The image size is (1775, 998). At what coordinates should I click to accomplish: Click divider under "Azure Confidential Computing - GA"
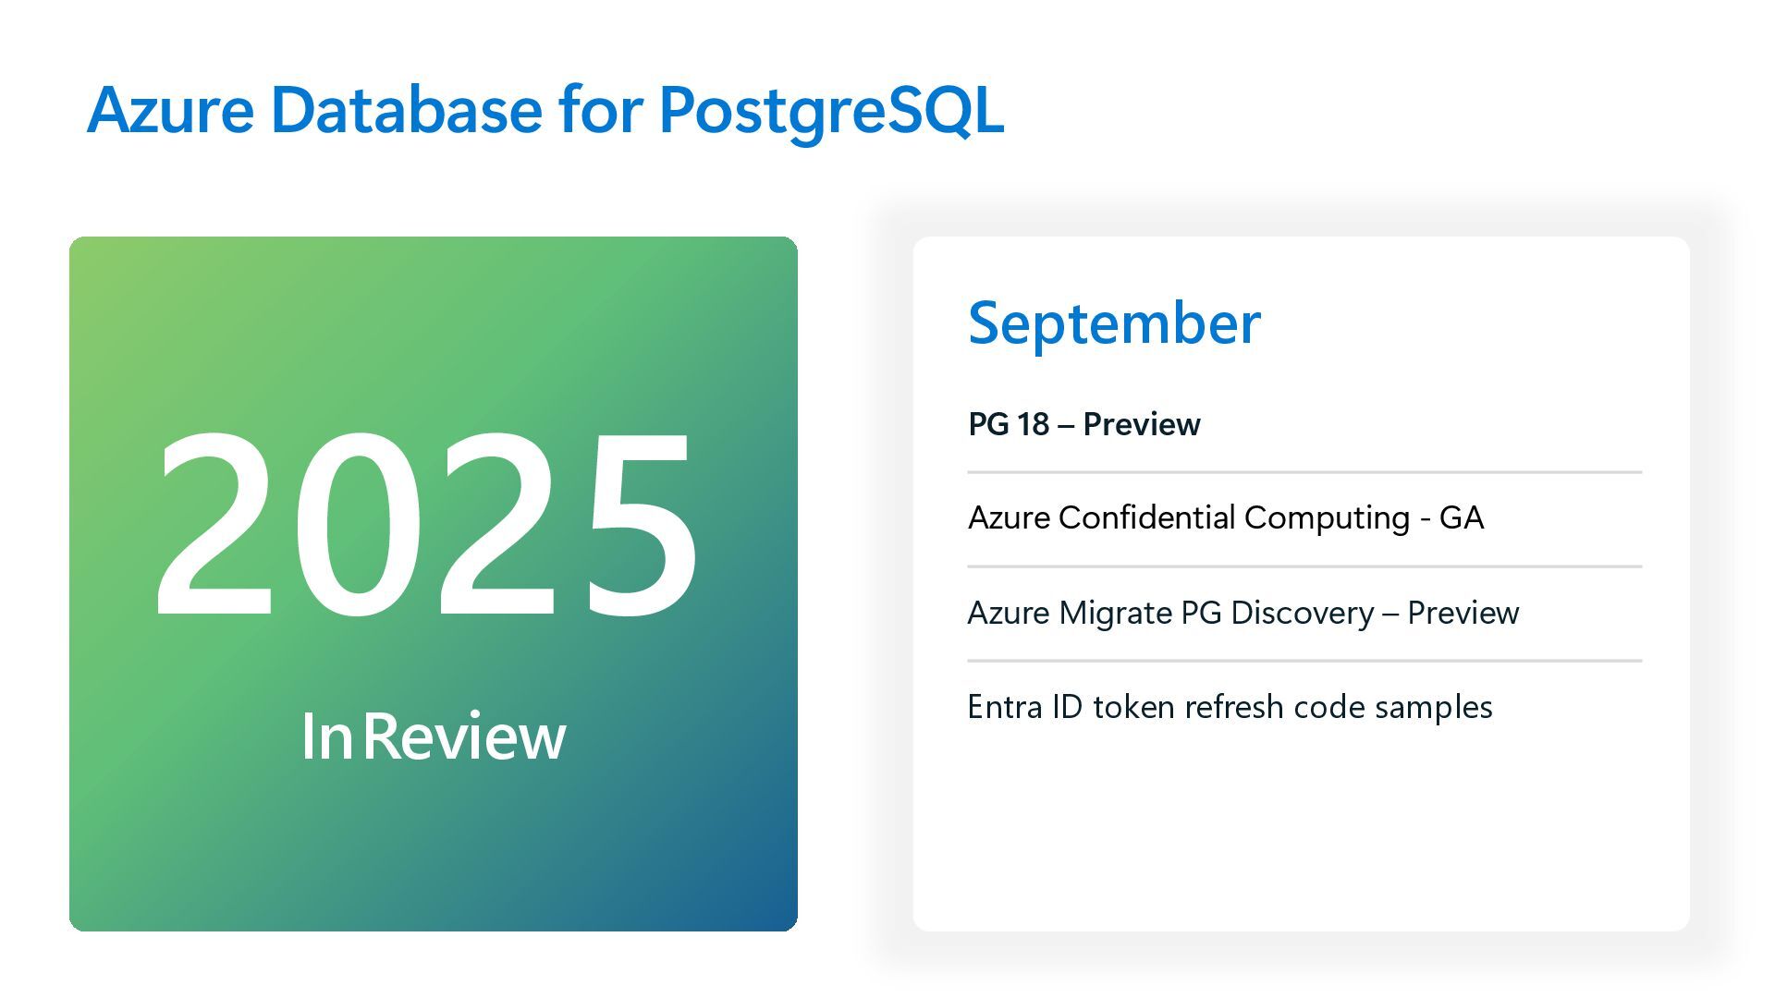pyautogui.click(x=1304, y=566)
